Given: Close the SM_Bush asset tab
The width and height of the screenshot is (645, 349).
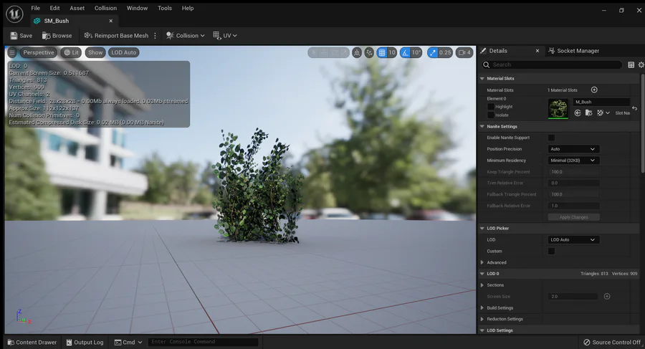Looking at the screenshot, I should (x=110, y=21).
